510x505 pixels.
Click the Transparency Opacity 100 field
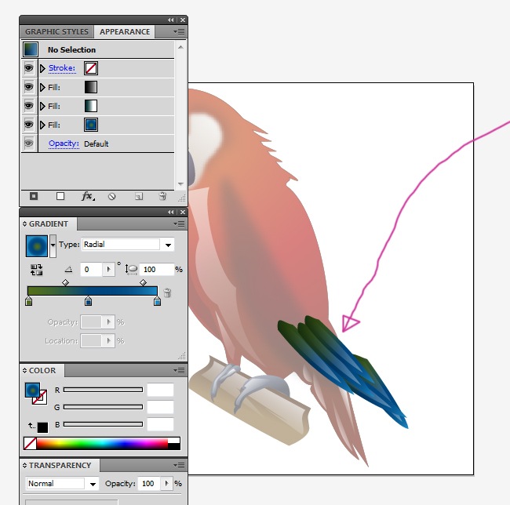click(x=150, y=484)
